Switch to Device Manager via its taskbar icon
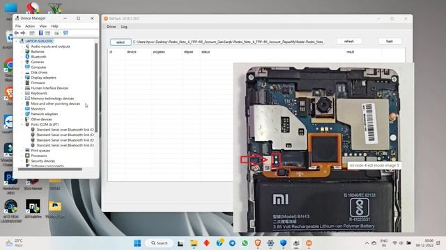Viewport: 446px width, 250px height. (x=296, y=243)
